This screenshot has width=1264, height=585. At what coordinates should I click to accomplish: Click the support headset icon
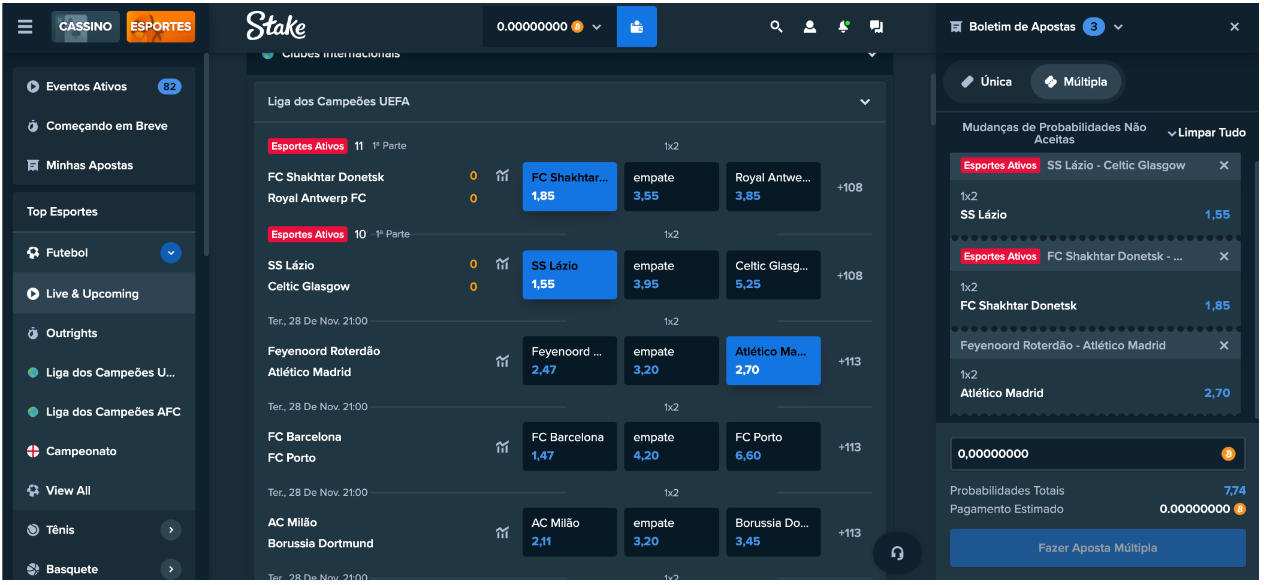(897, 553)
